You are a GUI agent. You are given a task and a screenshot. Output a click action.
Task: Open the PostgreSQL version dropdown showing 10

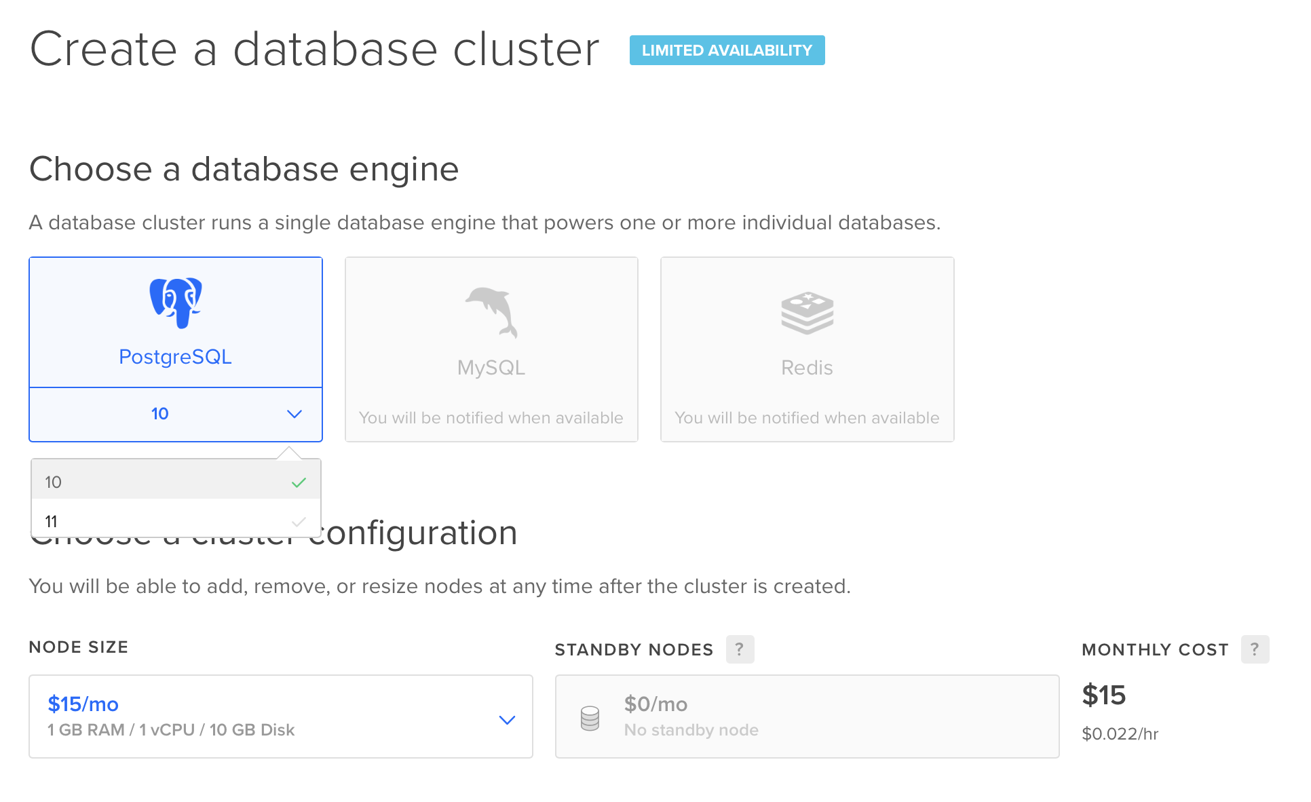(176, 415)
